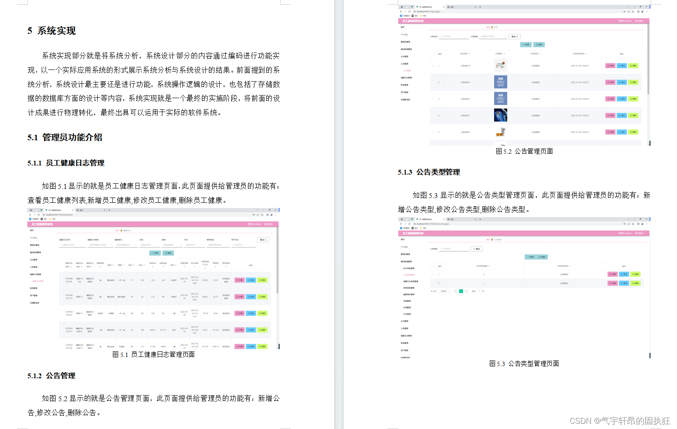The width and height of the screenshot is (677, 429).
Task: Click back arrow in Figure 5.1 browser
Action: 30,214
